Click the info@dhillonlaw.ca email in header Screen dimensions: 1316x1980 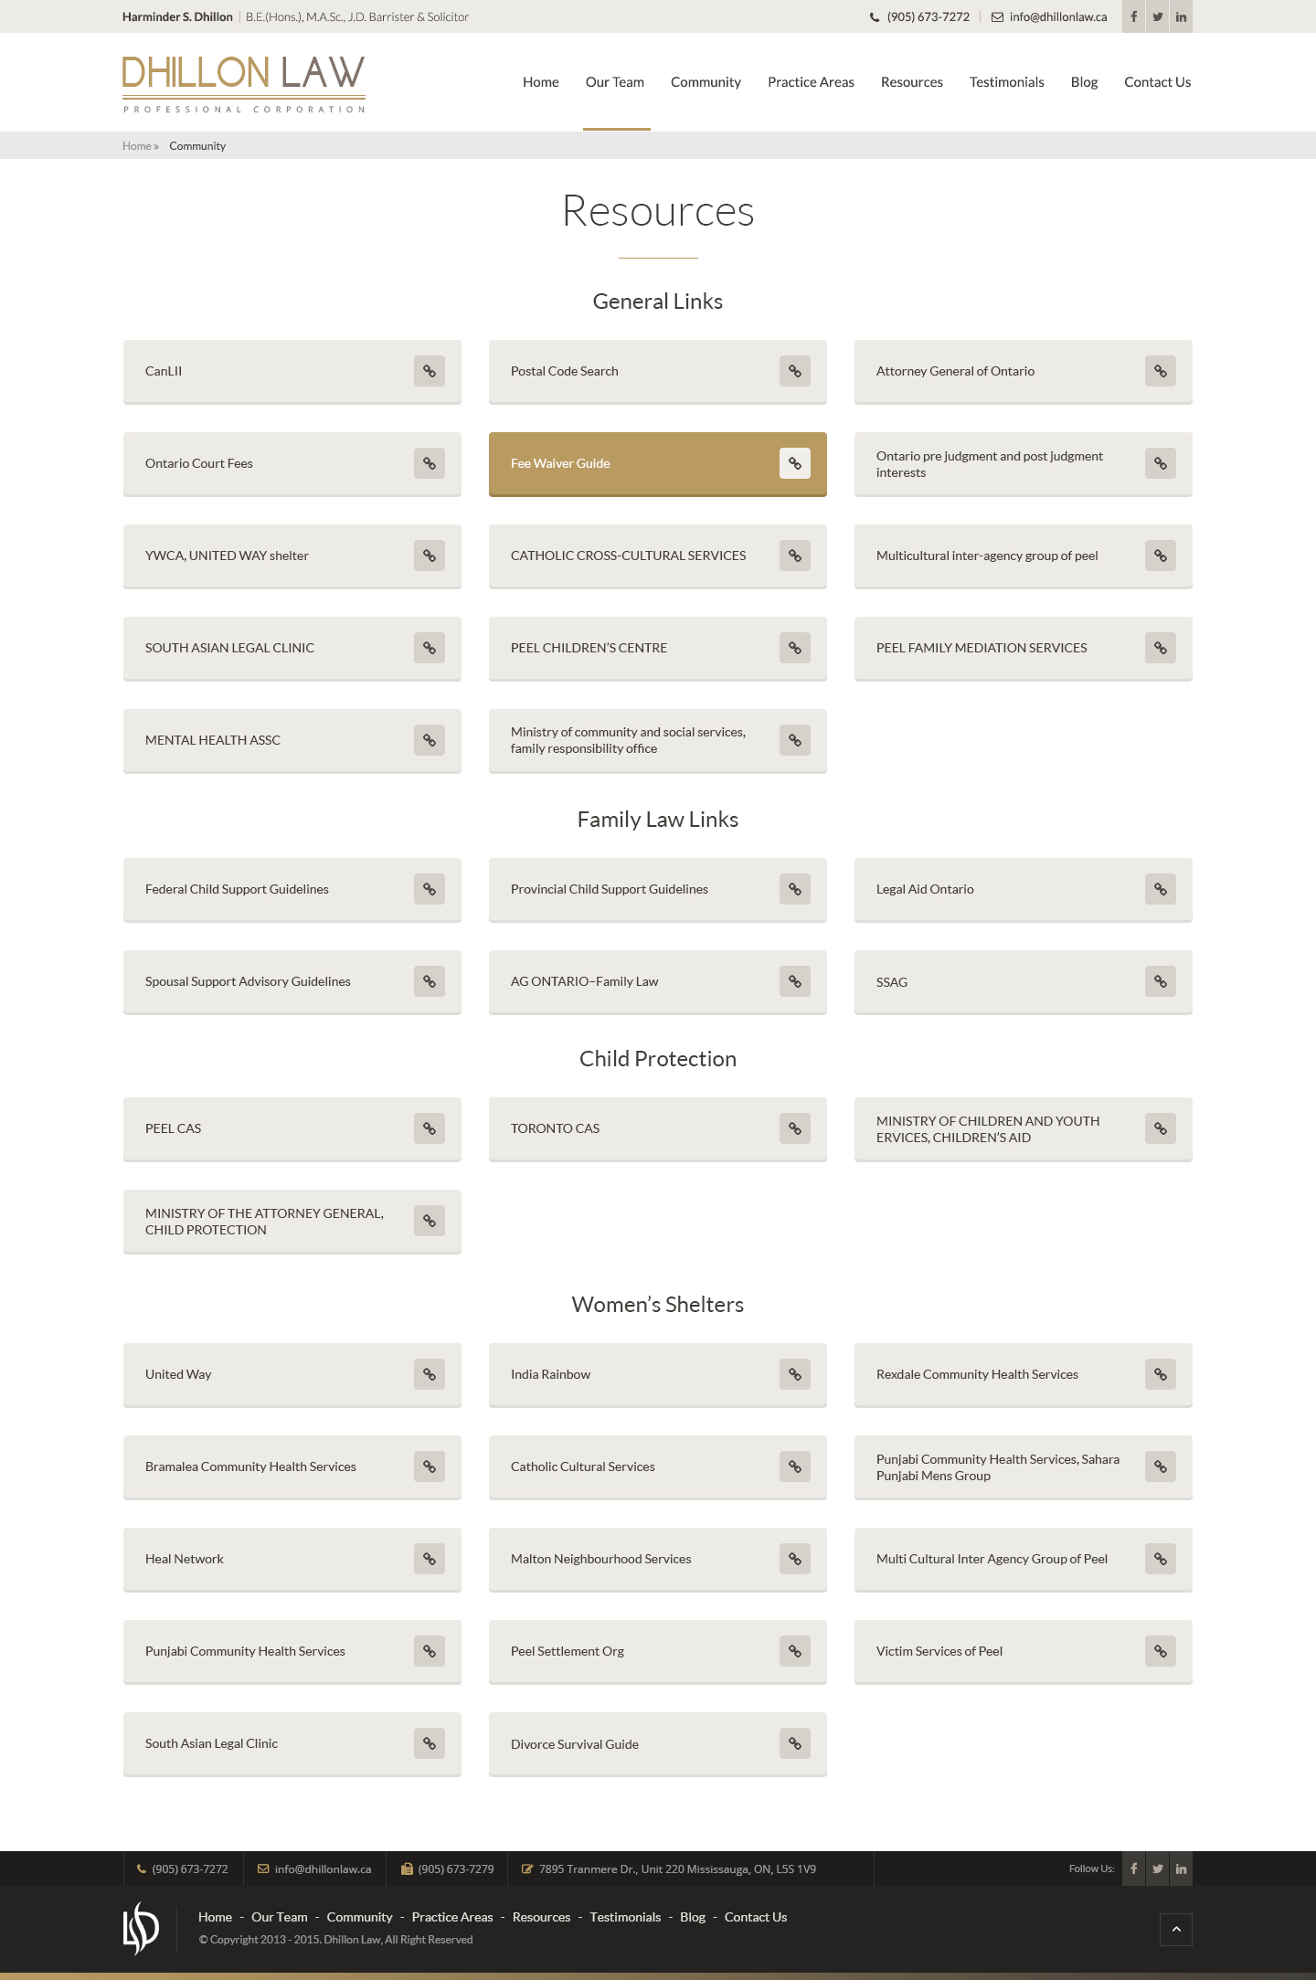1057,16
